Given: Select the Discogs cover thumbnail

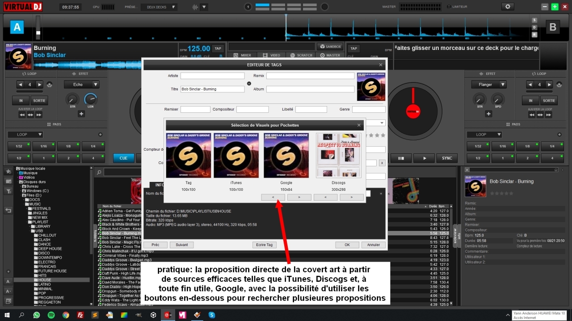Looking at the screenshot, I should (x=339, y=155).
